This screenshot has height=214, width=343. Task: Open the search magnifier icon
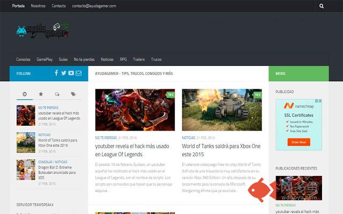coord(322,6)
